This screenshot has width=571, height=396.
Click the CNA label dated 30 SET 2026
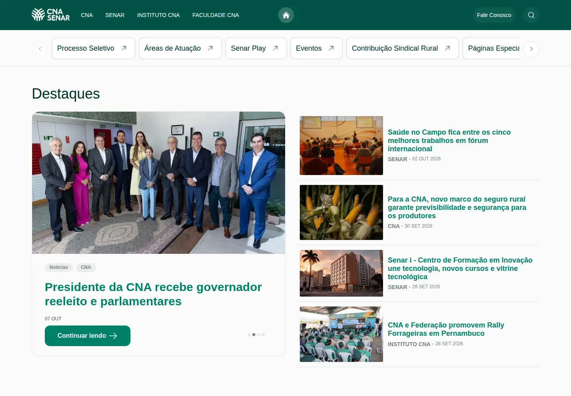coord(394,226)
